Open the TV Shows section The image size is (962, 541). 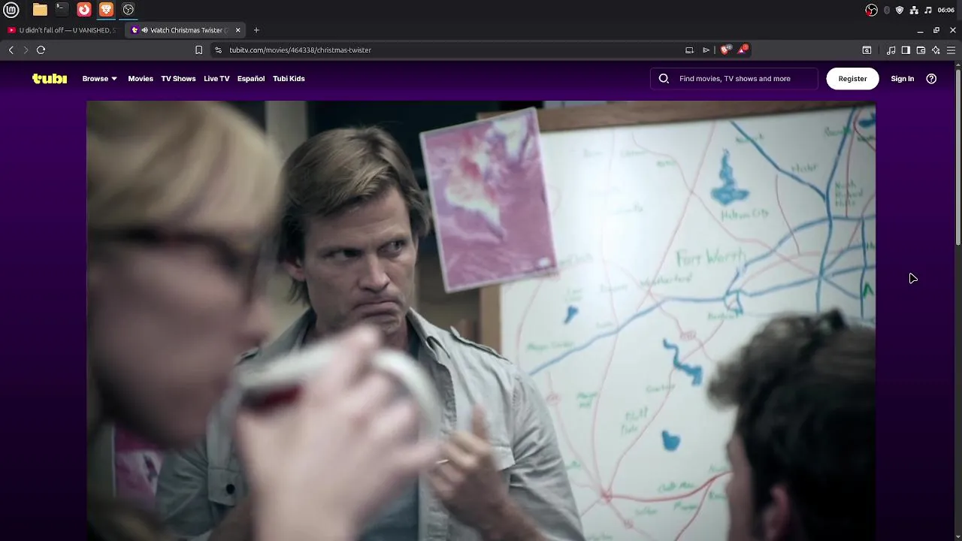tap(178, 78)
